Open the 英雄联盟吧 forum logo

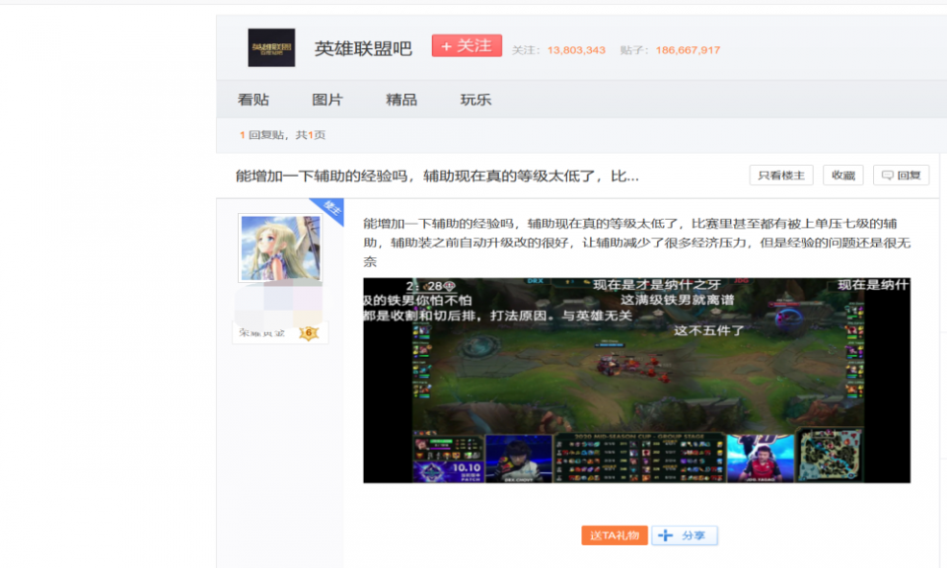[x=271, y=47]
